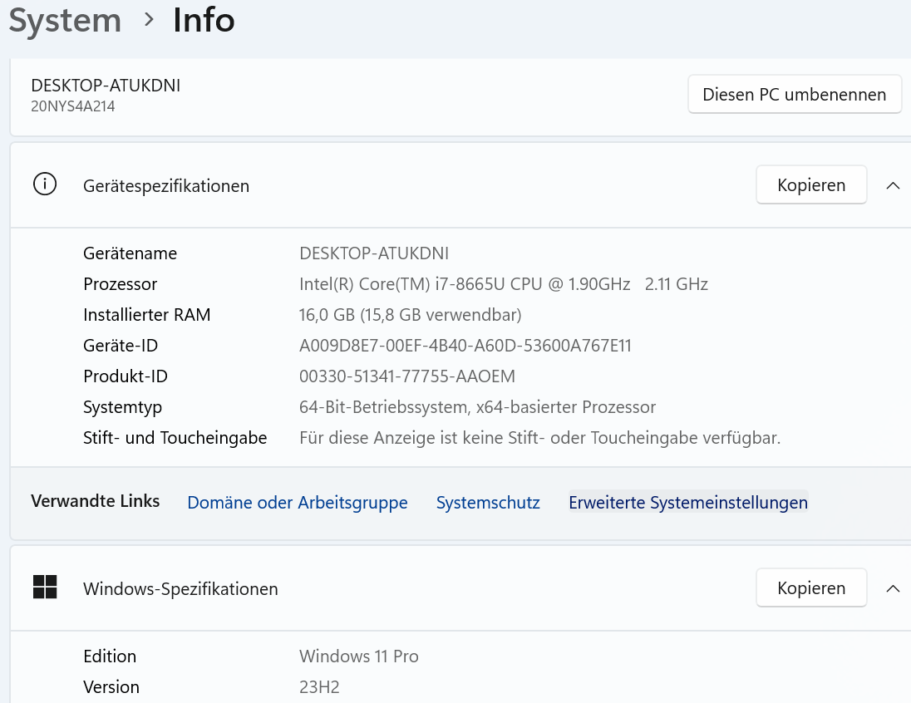
Task: Click the Gerätespezifikationen info icon
Action: (45, 184)
